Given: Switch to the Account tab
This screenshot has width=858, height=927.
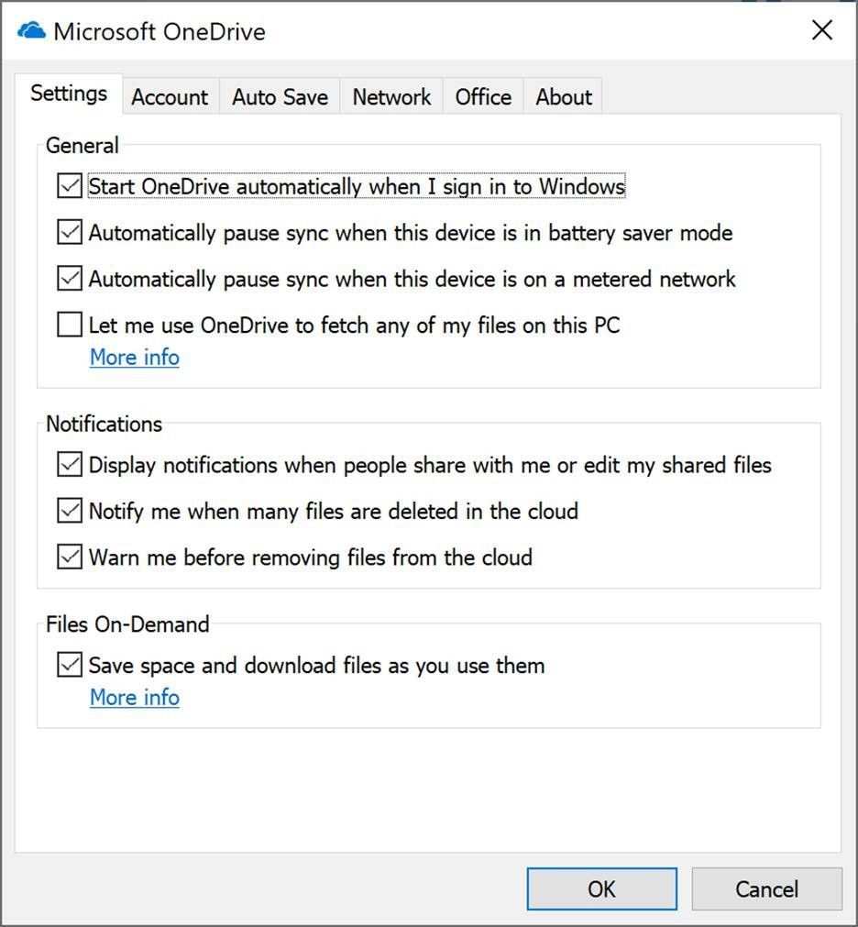Looking at the screenshot, I should [x=170, y=96].
